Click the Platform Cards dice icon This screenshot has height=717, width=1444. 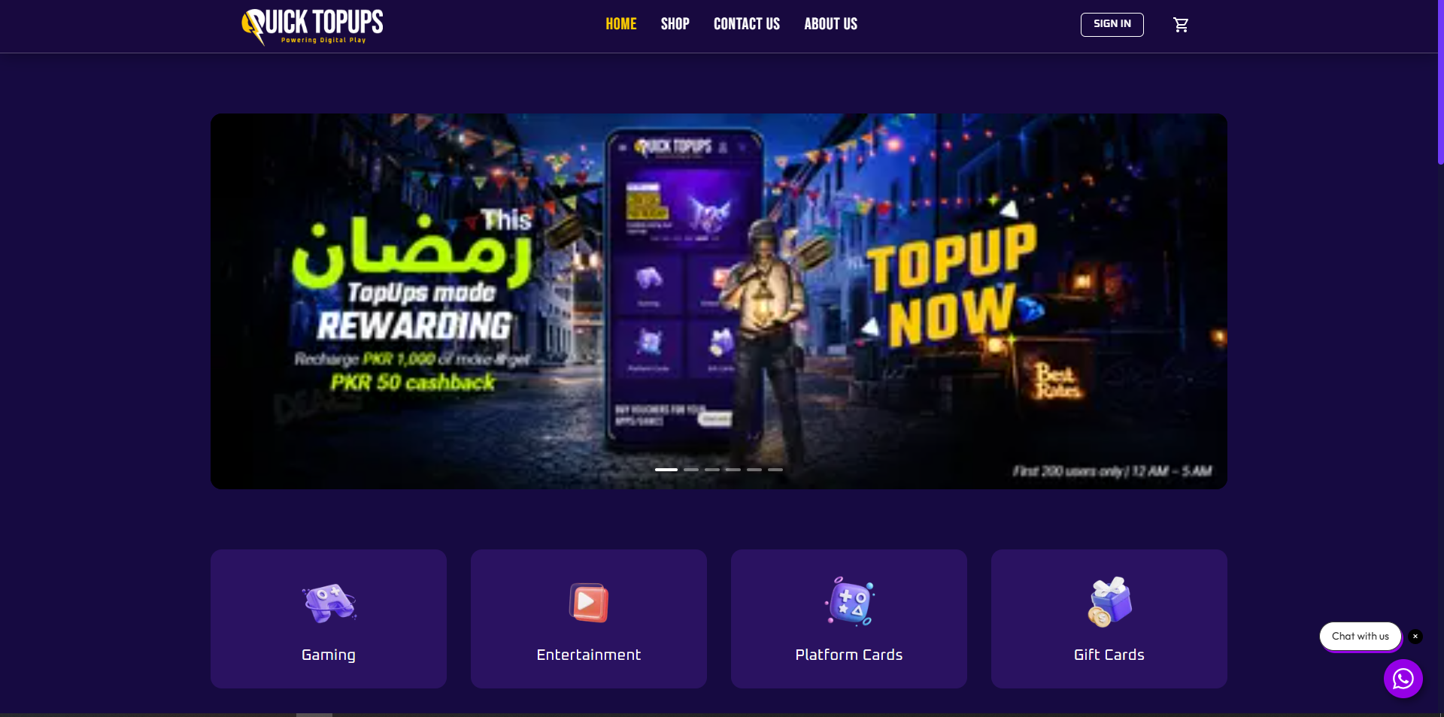849,601
